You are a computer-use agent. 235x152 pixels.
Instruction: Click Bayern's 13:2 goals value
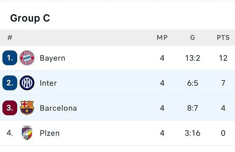point(192,58)
